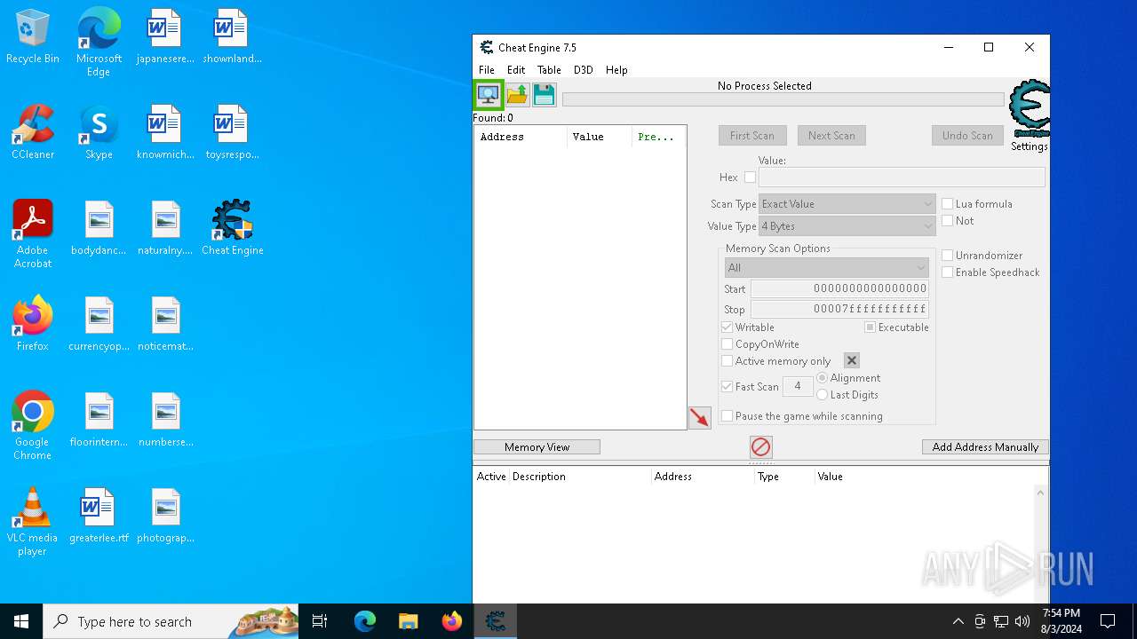
Task: Check the CopyOnWrite option
Action: coord(727,344)
